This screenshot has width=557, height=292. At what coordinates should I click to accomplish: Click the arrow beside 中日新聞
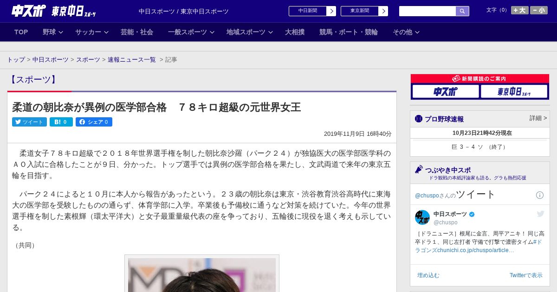click(x=331, y=11)
